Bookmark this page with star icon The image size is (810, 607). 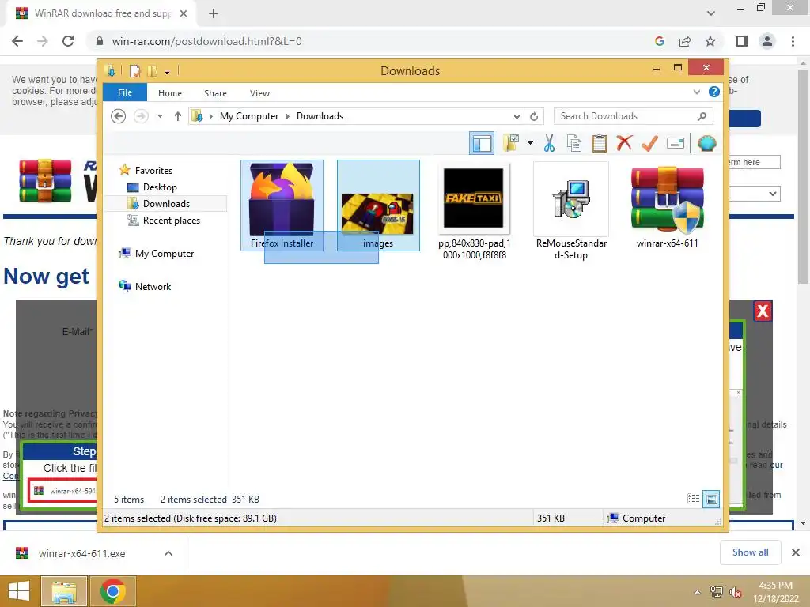[710, 41]
